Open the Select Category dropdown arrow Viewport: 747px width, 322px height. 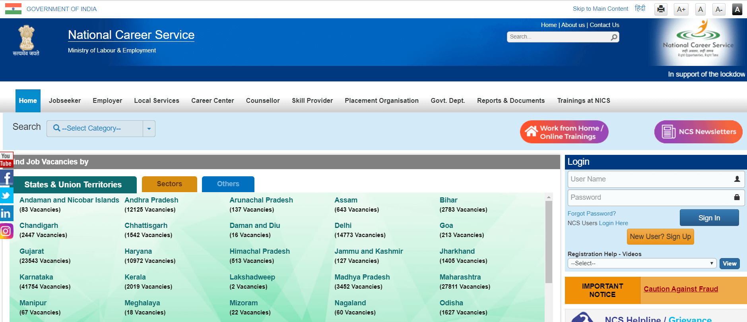pyautogui.click(x=149, y=129)
